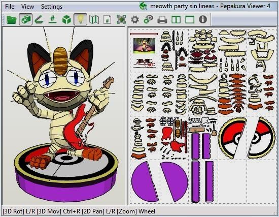The image size is (279, 217).
Task: Click the edge/line display pencil icon
Action: click(39, 19)
